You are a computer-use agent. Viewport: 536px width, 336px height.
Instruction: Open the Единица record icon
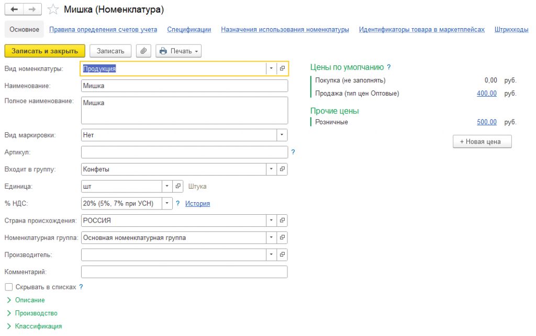178,186
